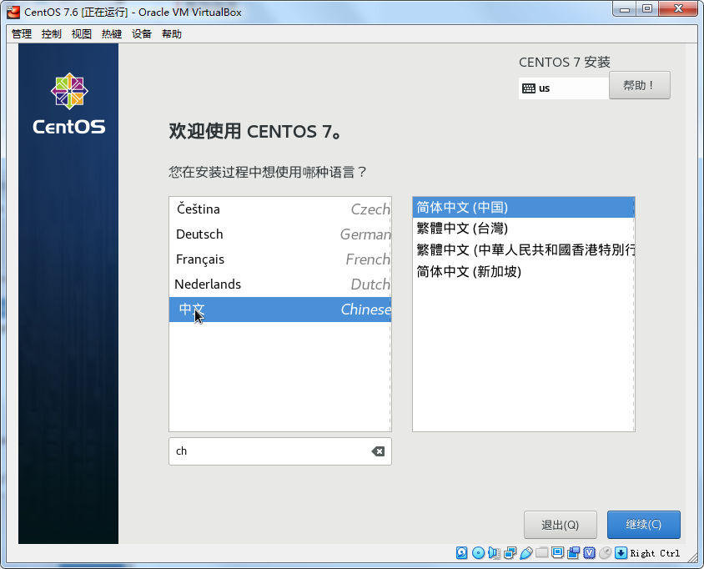Click the Right Ctrl host key label
Screen dimensions: 704x569
(x=655, y=553)
